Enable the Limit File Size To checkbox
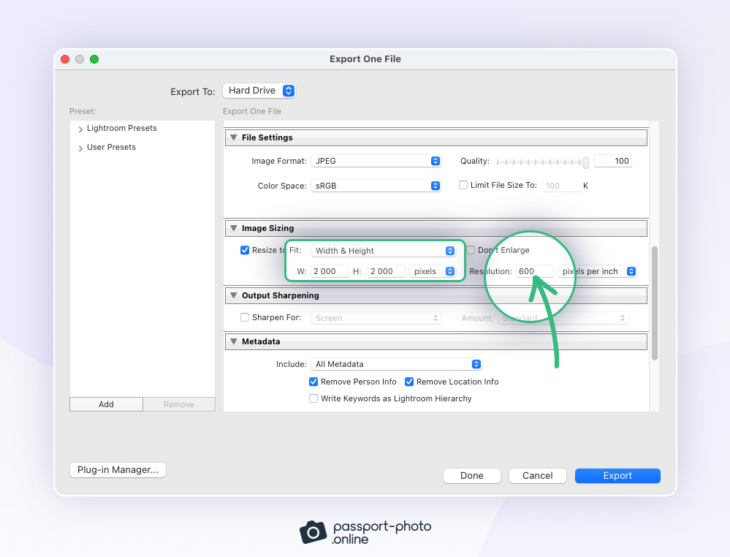This screenshot has width=730, height=557. (x=463, y=185)
